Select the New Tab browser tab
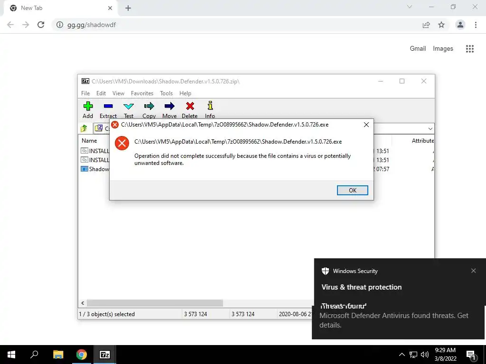This screenshot has width=486, height=364. (60, 8)
